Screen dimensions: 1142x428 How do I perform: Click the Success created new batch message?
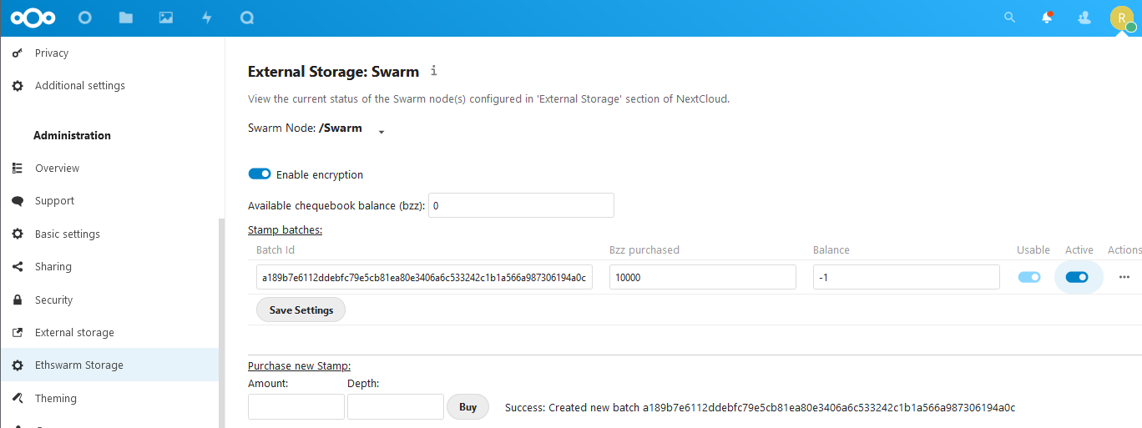[760, 407]
